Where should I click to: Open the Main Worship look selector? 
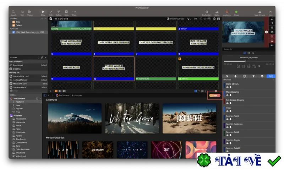coord(260,13)
